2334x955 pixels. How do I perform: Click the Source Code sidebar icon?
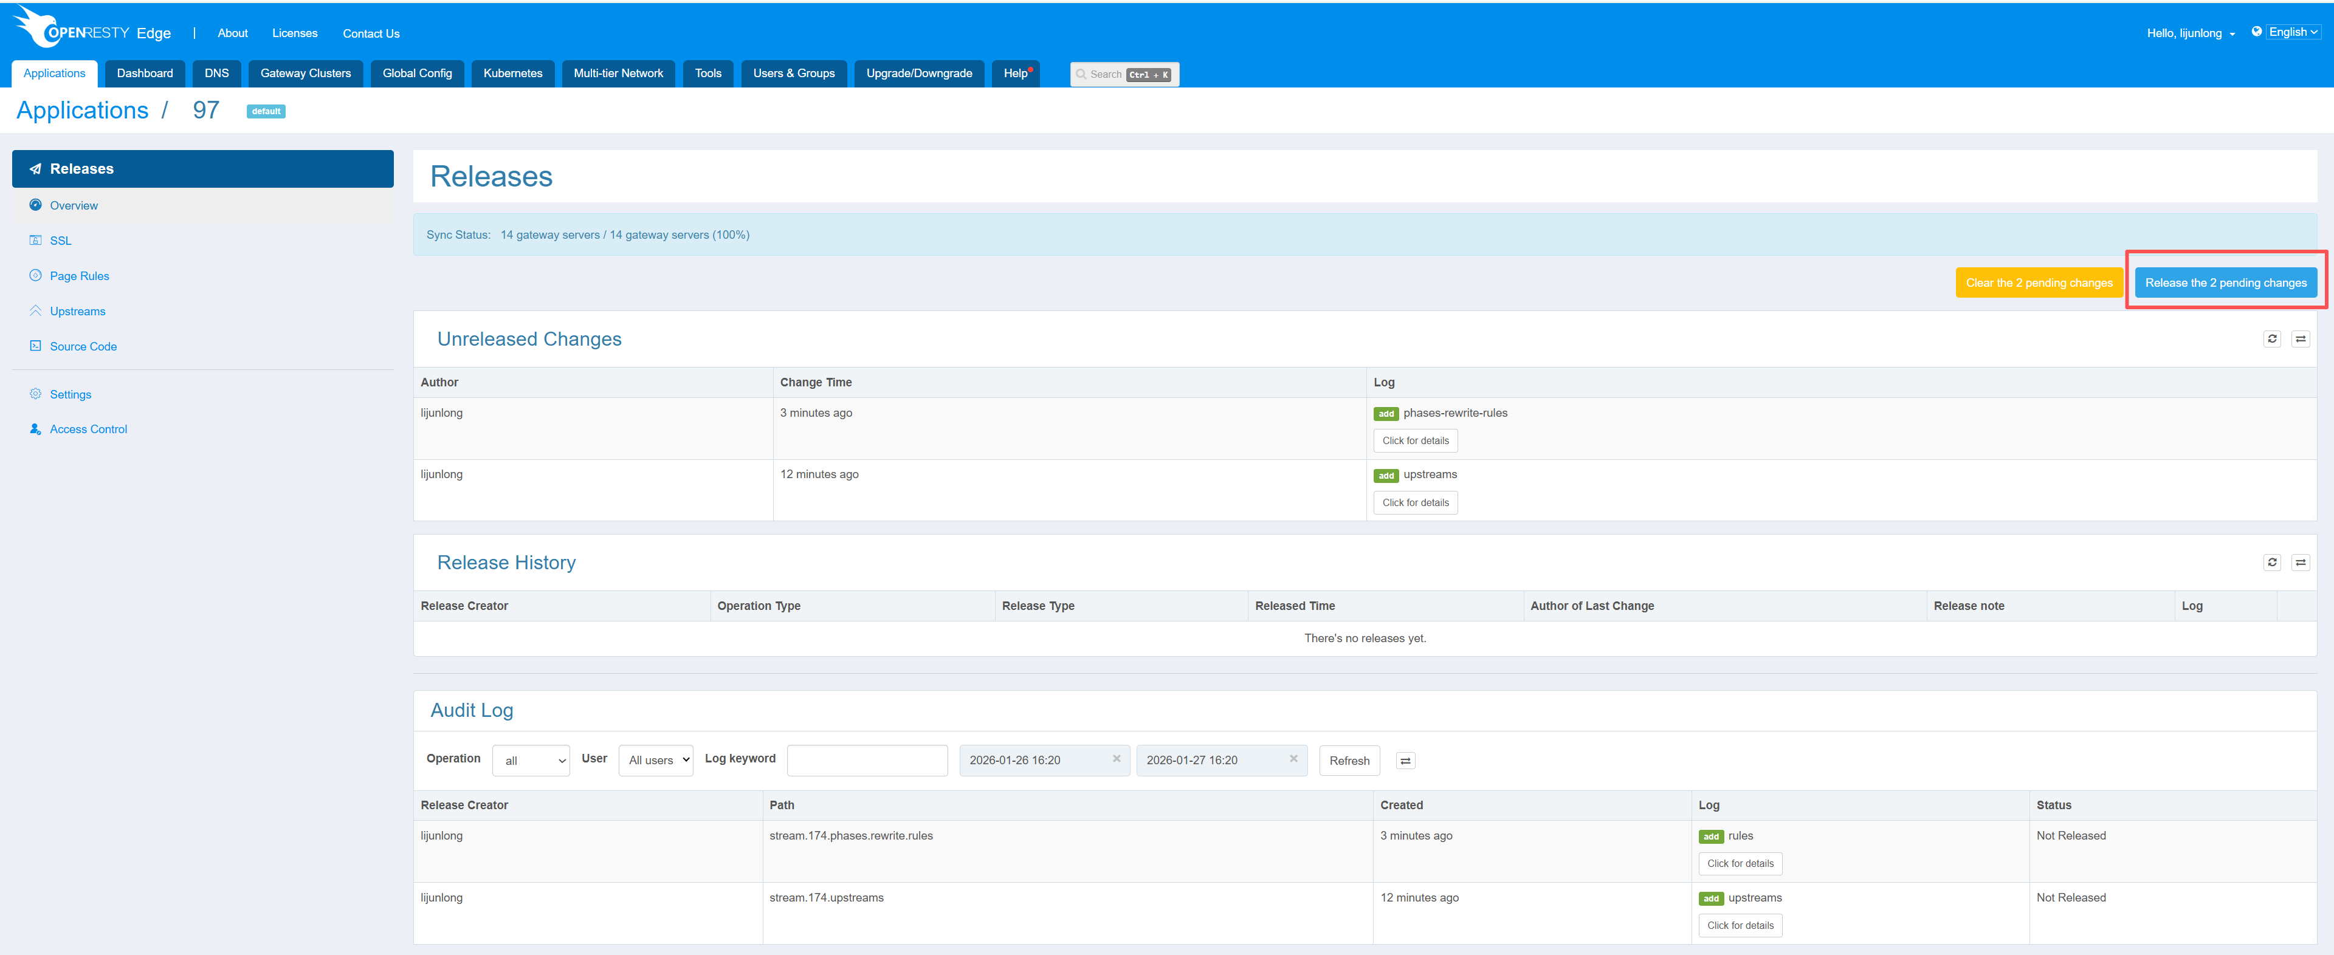click(x=35, y=346)
